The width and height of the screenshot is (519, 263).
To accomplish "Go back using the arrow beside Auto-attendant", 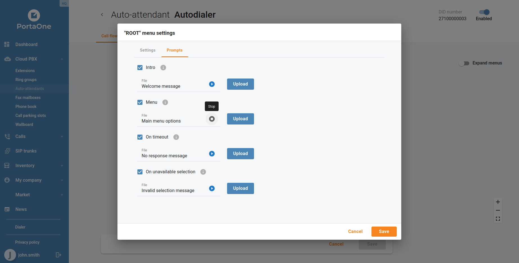I will point(102,15).
